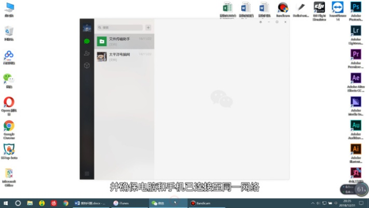This screenshot has height=208, width=369.
Task: Select the Microsoft Office desktop folder
Action: point(9,177)
